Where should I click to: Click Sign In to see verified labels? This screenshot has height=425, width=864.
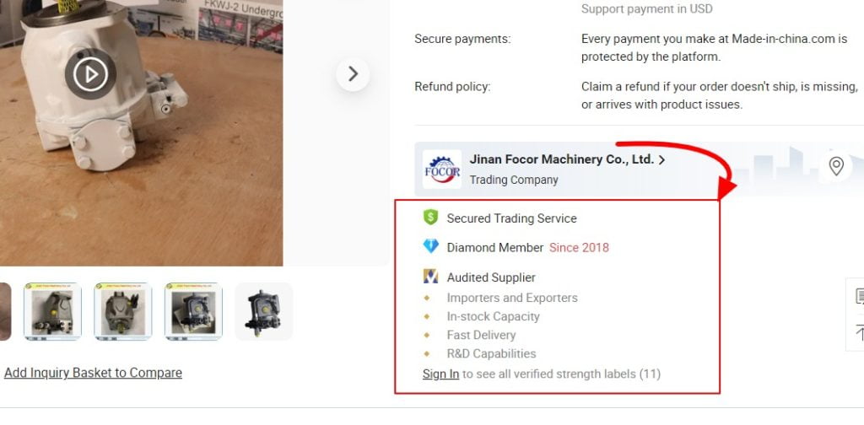440,374
